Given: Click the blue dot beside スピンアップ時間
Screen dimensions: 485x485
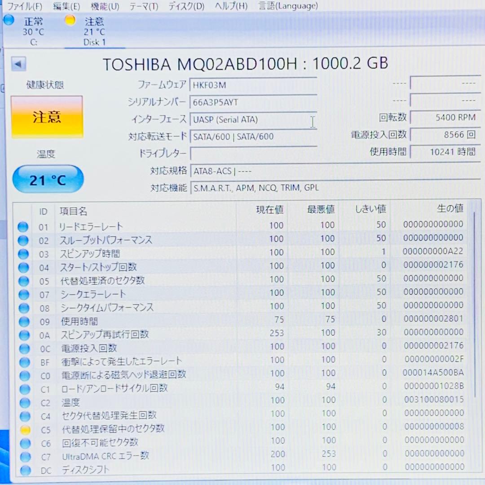Looking at the screenshot, I should click(x=23, y=254).
